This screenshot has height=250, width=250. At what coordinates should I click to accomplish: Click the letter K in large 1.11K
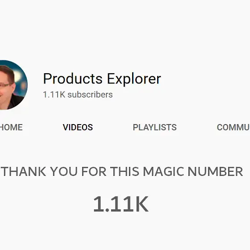[141, 204]
